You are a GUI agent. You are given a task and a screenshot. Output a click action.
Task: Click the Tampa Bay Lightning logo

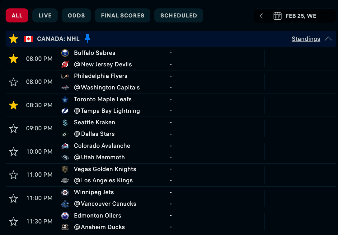tap(65, 111)
